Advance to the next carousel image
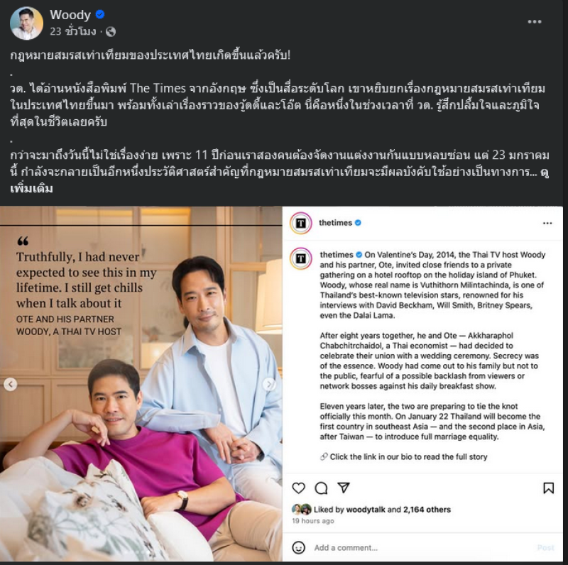Screen dimensions: 568x565 pyautogui.click(x=269, y=384)
